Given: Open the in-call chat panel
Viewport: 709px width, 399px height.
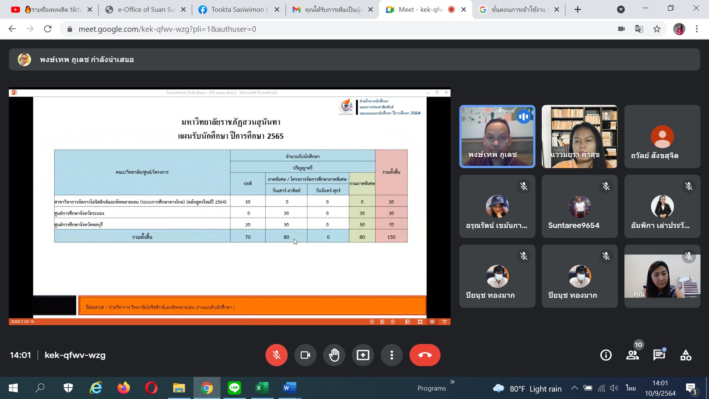Looking at the screenshot, I should 659,355.
